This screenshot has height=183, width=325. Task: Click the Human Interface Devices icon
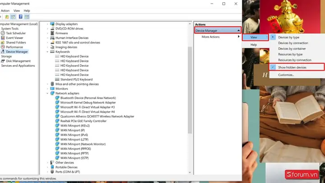(52, 38)
